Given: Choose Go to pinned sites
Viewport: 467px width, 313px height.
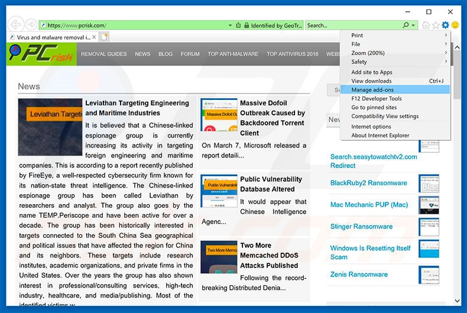Looking at the screenshot, I should pos(395,107).
